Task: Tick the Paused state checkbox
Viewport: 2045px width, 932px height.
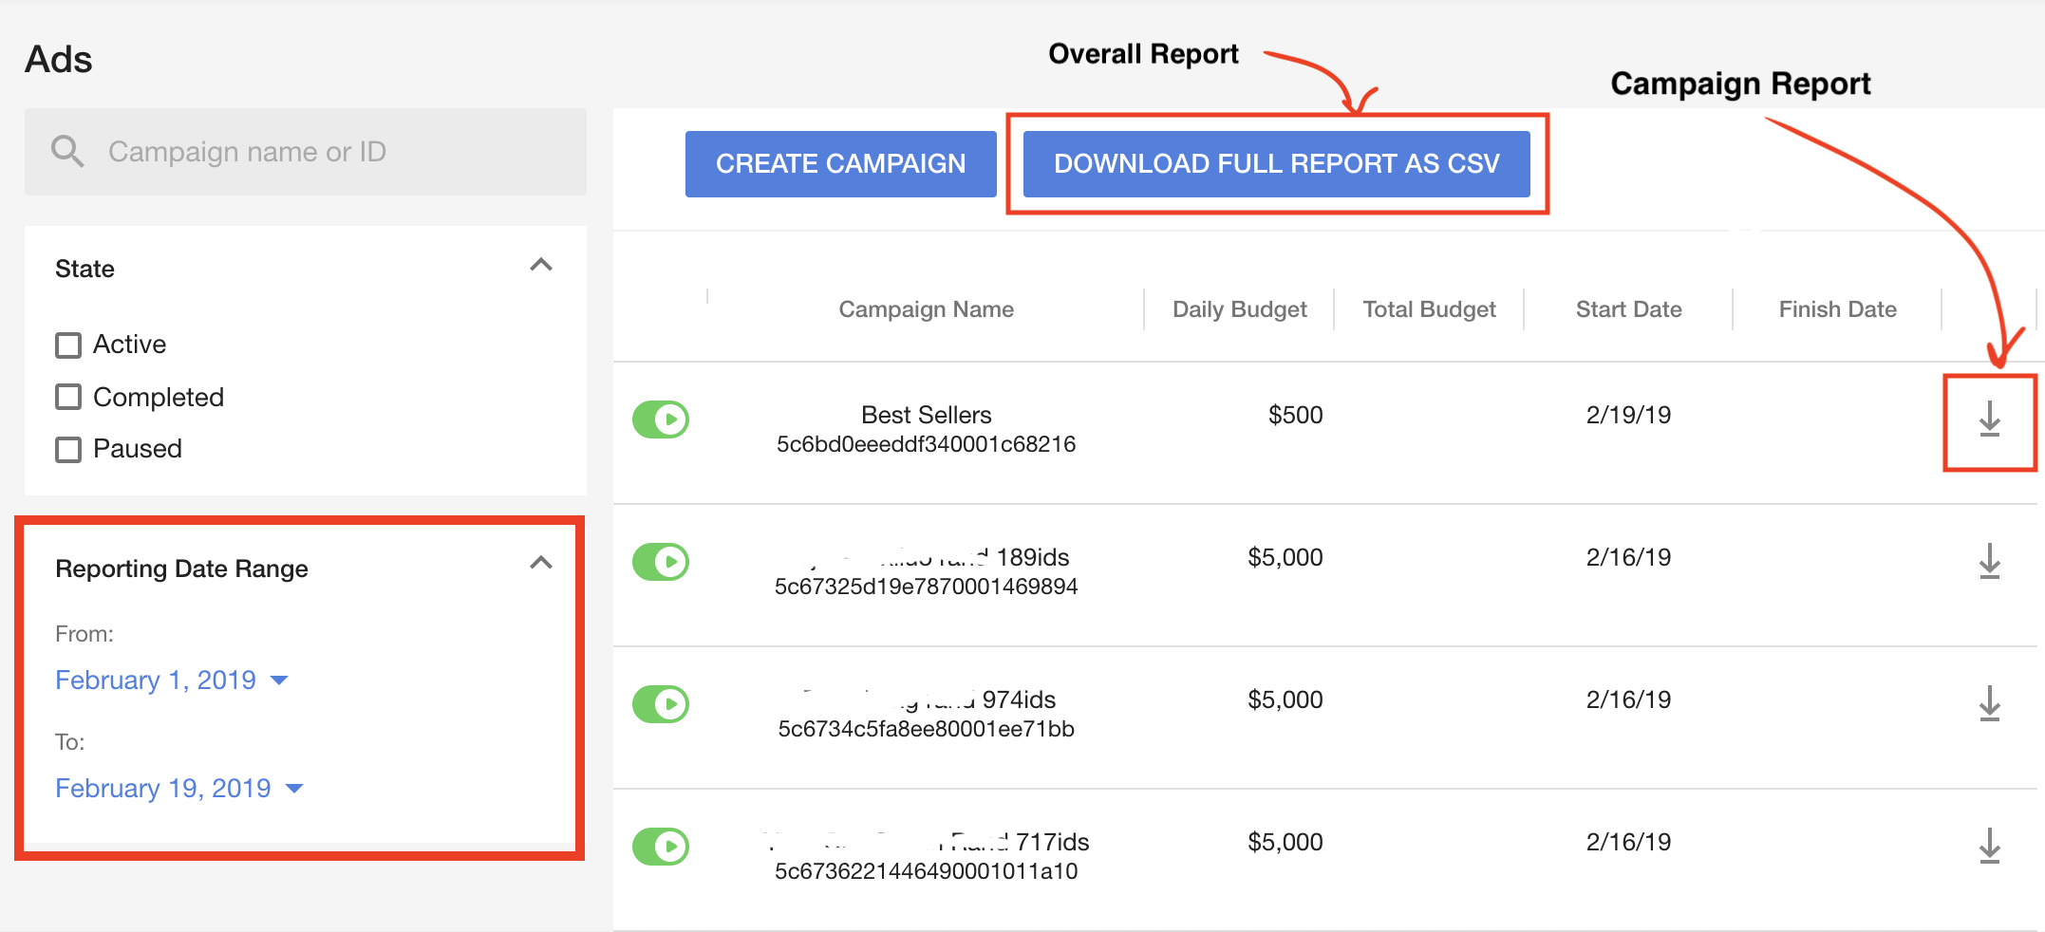Action: [x=68, y=449]
